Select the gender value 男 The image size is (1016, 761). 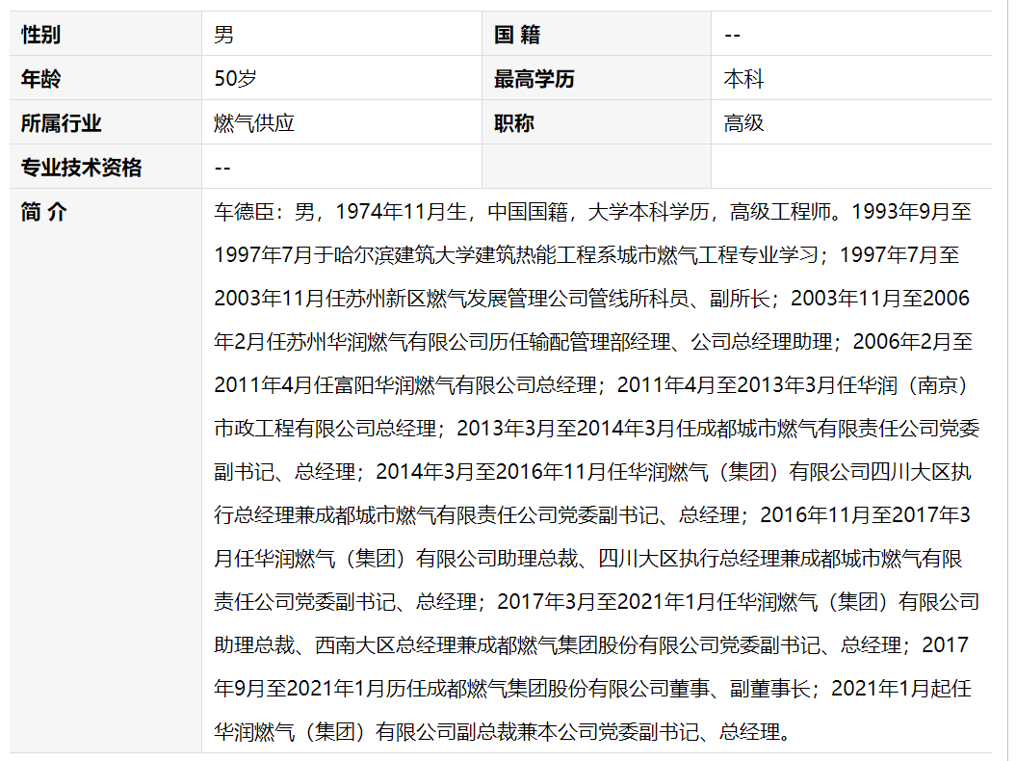[x=224, y=35]
